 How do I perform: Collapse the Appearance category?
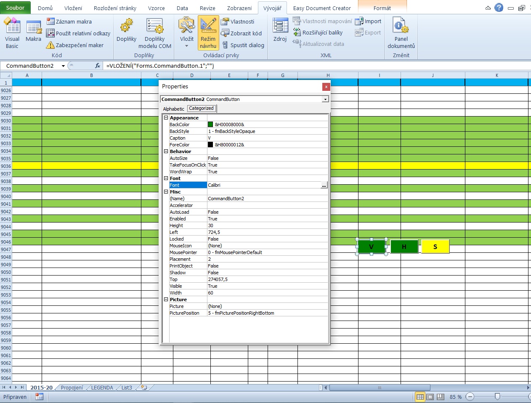[166, 118]
